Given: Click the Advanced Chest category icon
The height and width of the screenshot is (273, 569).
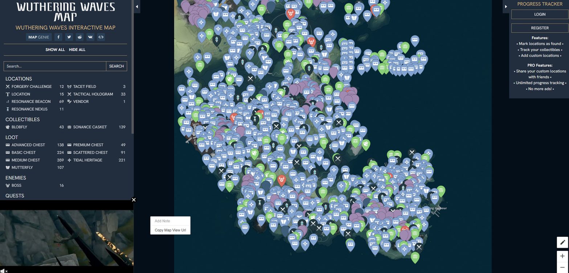Looking at the screenshot, I should click(8, 145).
